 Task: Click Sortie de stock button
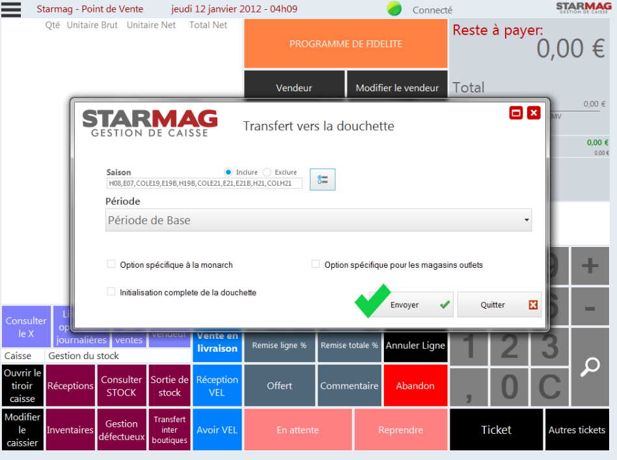click(x=170, y=386)
